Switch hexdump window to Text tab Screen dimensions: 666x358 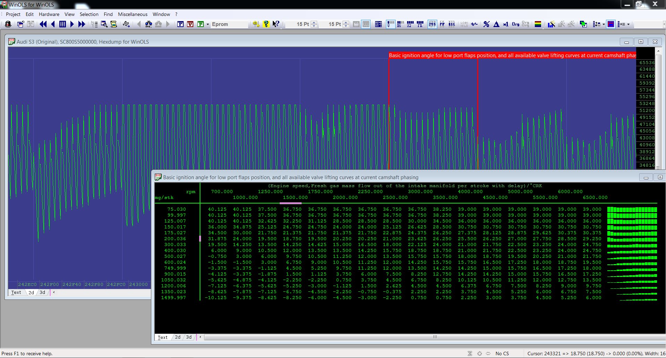pos(16,292)
